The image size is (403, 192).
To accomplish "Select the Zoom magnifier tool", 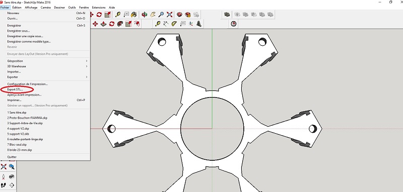I will 161,15.
